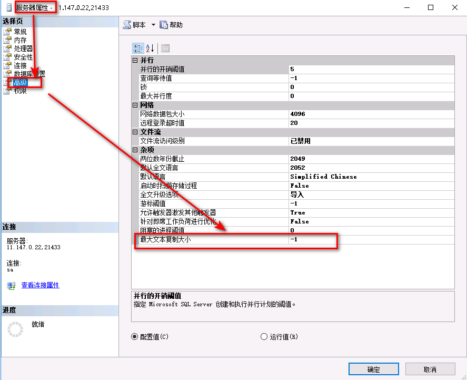467x380 pixels.
Task: Select the 运行值 radio button
Action: (264, 337)
